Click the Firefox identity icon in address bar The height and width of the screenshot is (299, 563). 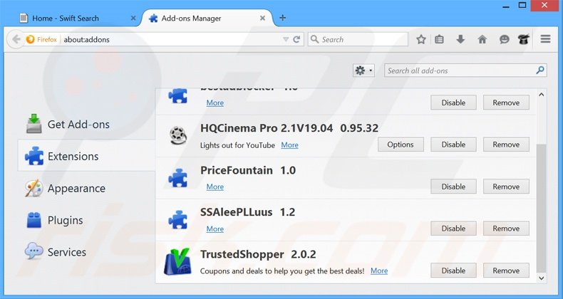(x=41, y=39)
